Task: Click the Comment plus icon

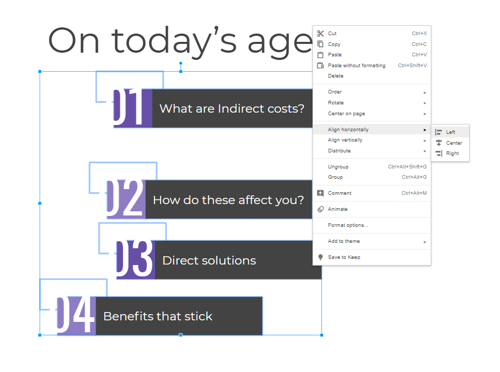Action: (x=320, y=193)
